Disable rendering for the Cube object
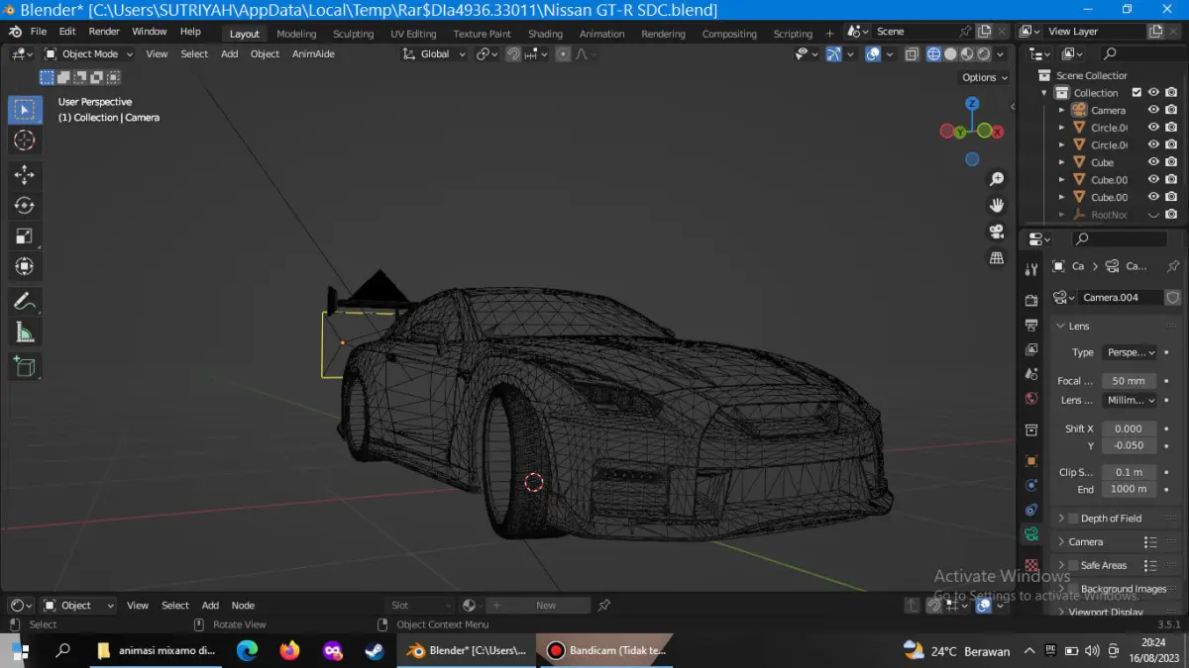 click(x=1171, y=162)
